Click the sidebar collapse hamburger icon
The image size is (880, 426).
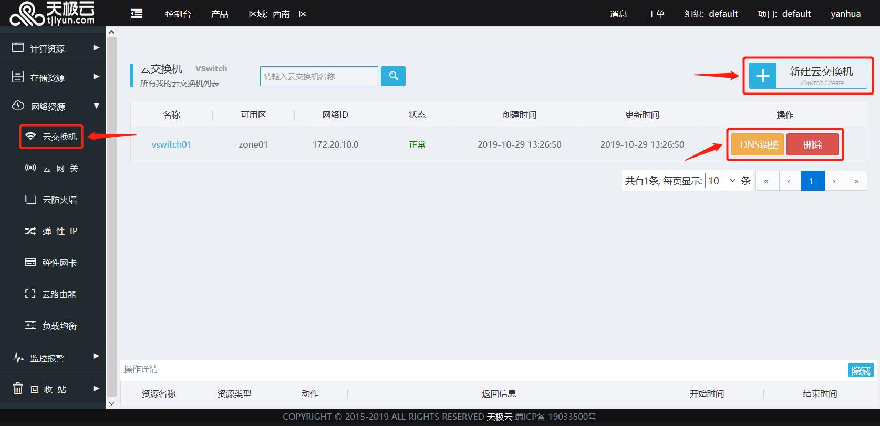click(137, 14)
